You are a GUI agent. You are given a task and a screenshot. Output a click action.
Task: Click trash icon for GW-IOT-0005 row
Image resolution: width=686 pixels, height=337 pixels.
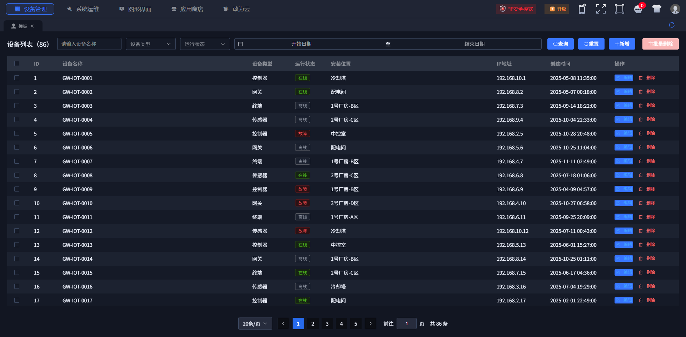641,133
